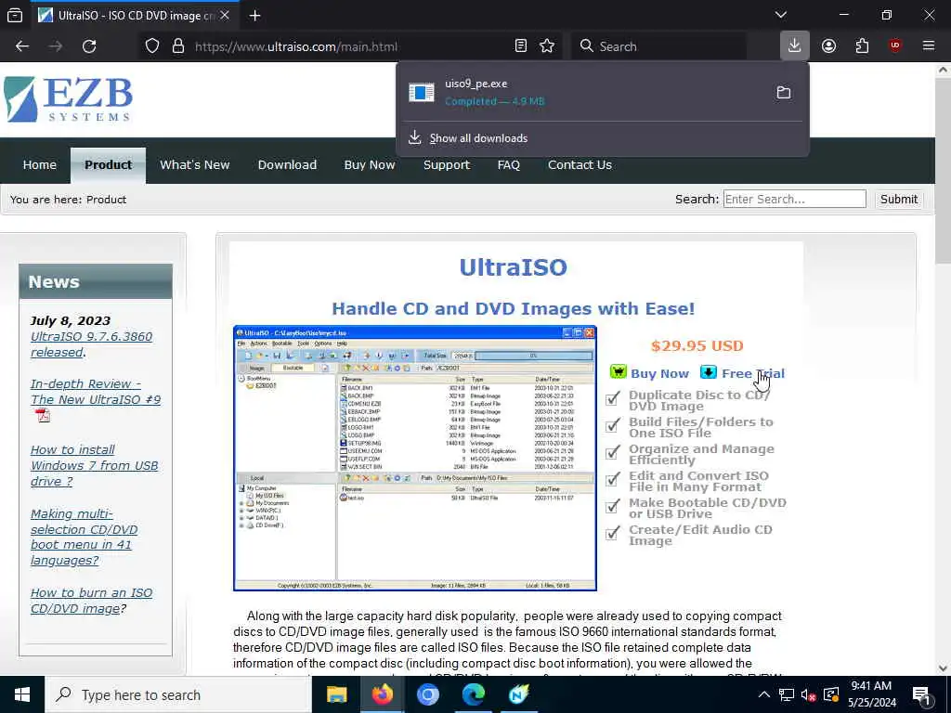The width and height of the screenshot is (951, 713).
Task: Click the PDF icon under the review link
Action: (x=43, y=415)
